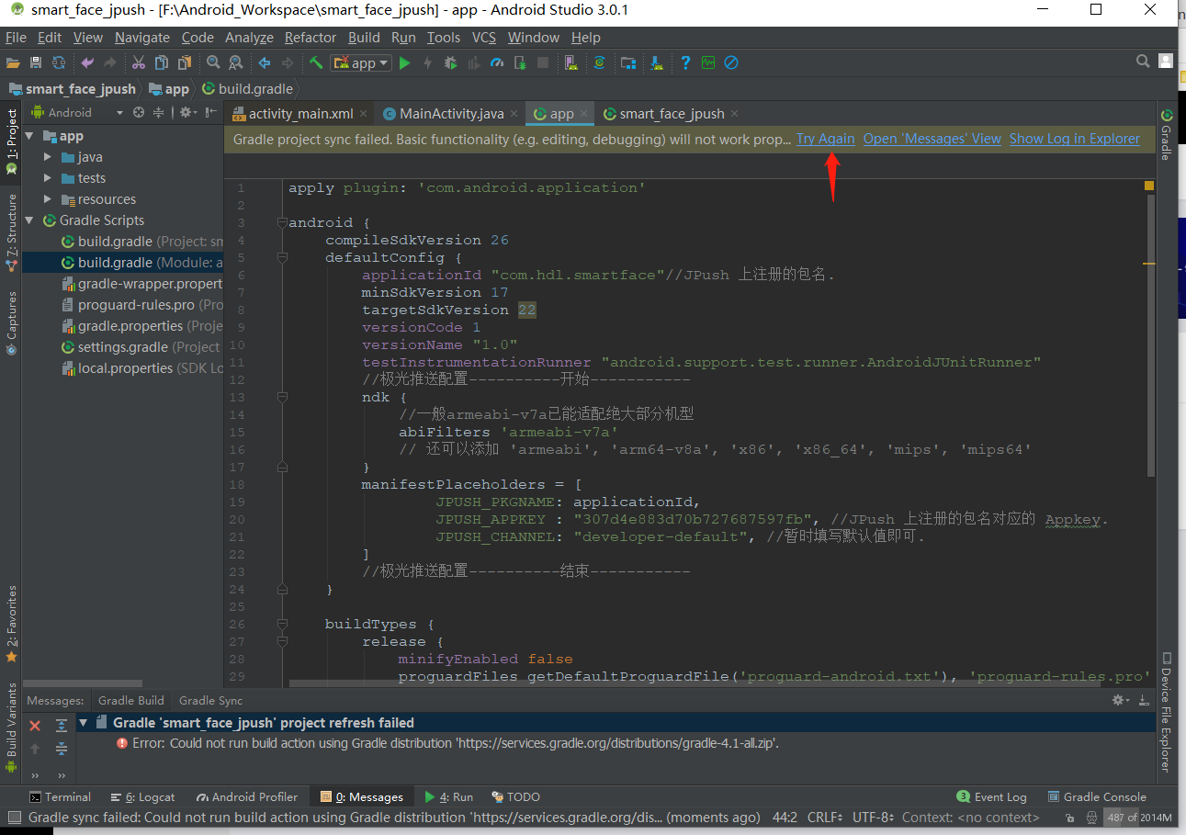Click the Search Everywhere magnifier icon
Image resolution: width=1186 pixels, height=835 pixels.
tap(1143, 62)
